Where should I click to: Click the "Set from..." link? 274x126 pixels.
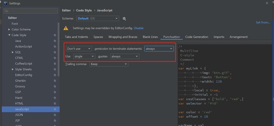(x=263, y=22)
